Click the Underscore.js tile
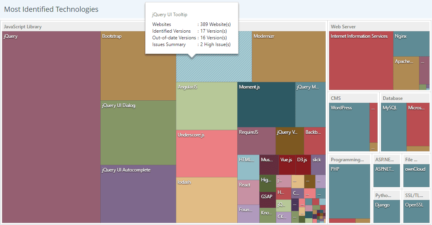432x225 pixels. [207, 153]
